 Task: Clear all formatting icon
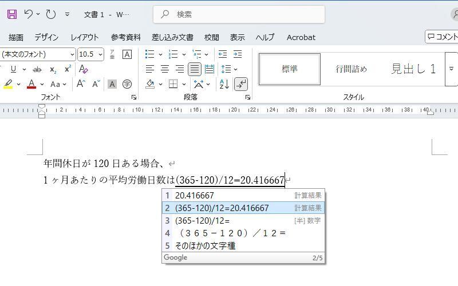point(83,69)
